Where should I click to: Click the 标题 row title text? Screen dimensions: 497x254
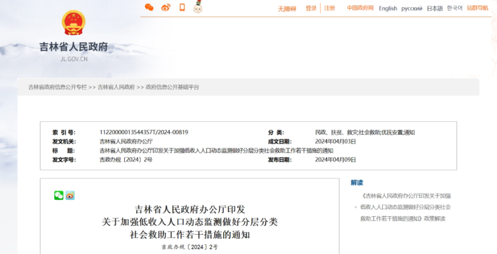(x=216, y=151)
